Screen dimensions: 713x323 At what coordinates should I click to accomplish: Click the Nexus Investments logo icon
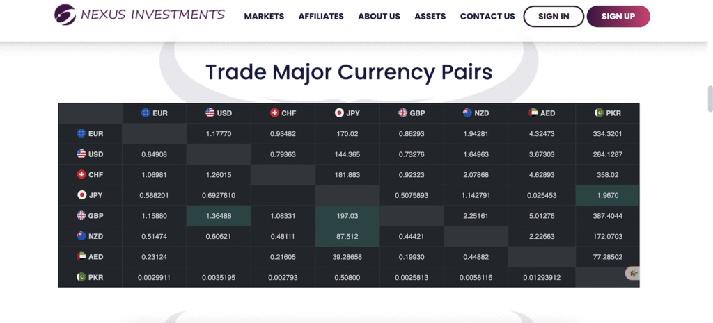[65, 15]
